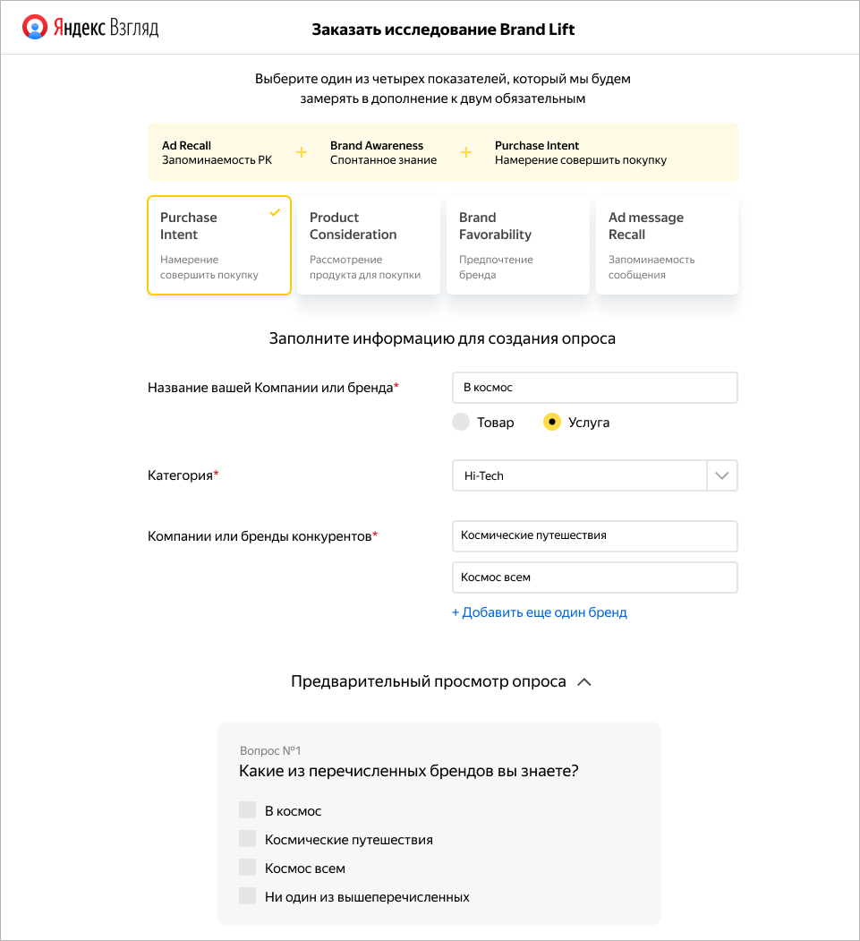Open the Категория dropdown

point(721,475)
